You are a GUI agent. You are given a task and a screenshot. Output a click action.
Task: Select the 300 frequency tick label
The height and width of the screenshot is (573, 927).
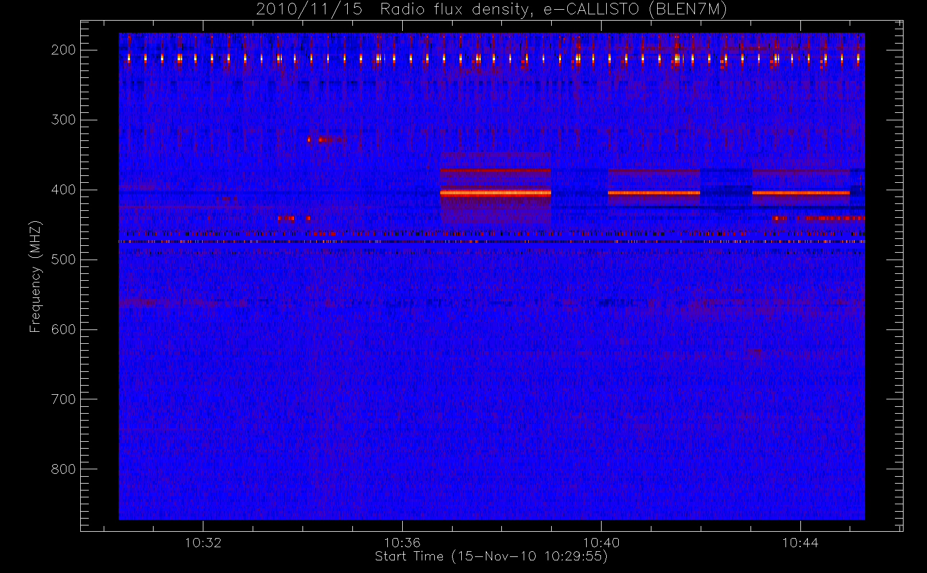[64, 120]
